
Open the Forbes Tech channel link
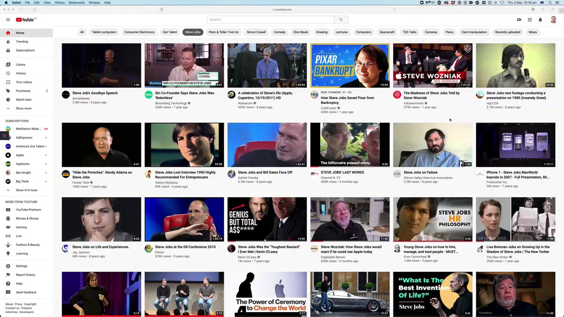point(81,182)
